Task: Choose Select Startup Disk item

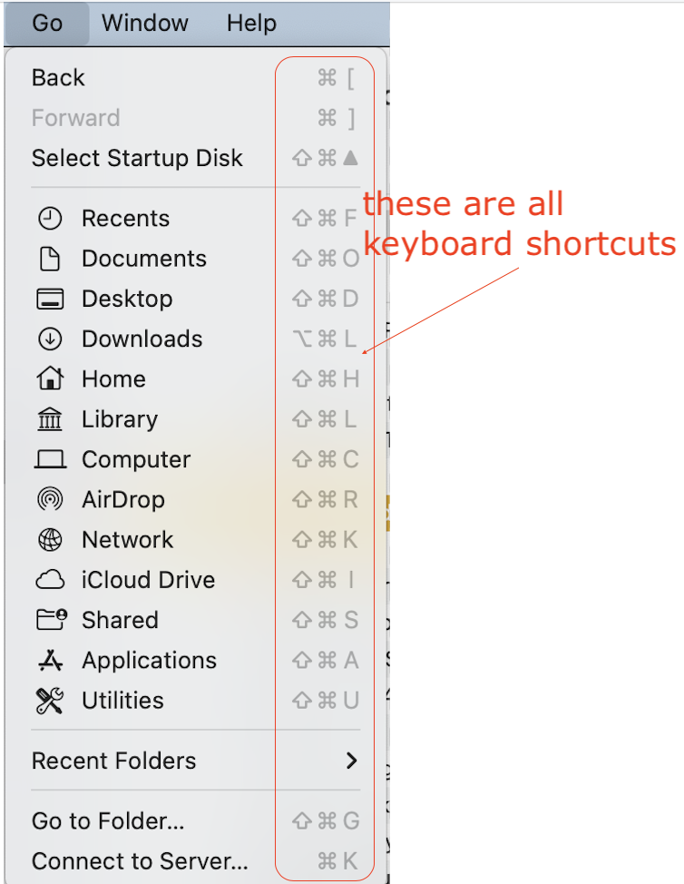Action: point(137,158)
